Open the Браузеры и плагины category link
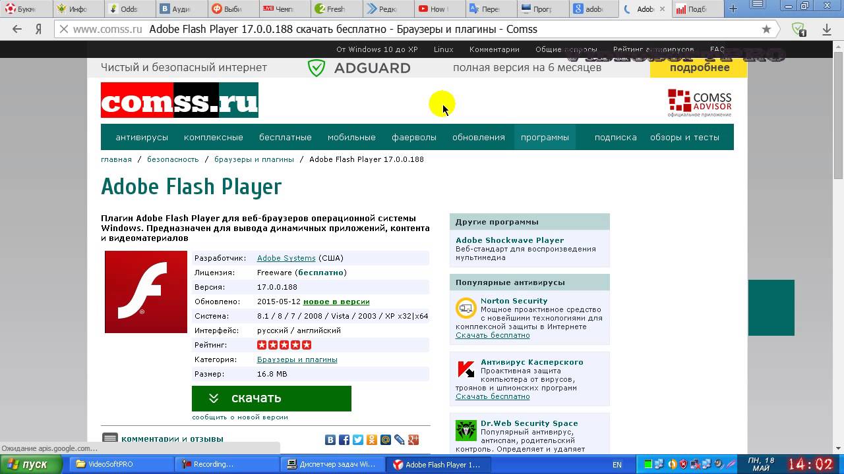 coord(297,359)
